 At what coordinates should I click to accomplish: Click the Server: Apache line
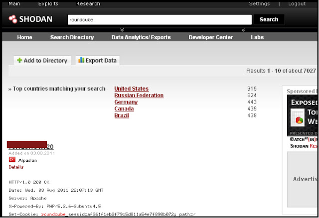[27, 198]
